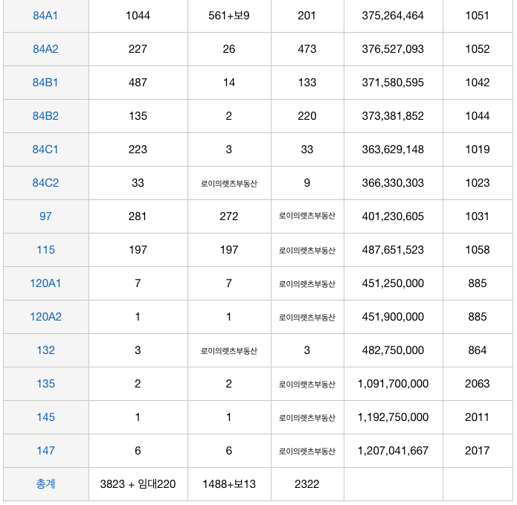The width and height of the screenshot is (517, 505).
Task: Select the 26 cell in 84A2 row
Action: click(x=229, y=49)
